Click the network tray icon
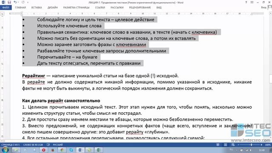The width and height of the screenshot is (272, 153). click(246, 150)
